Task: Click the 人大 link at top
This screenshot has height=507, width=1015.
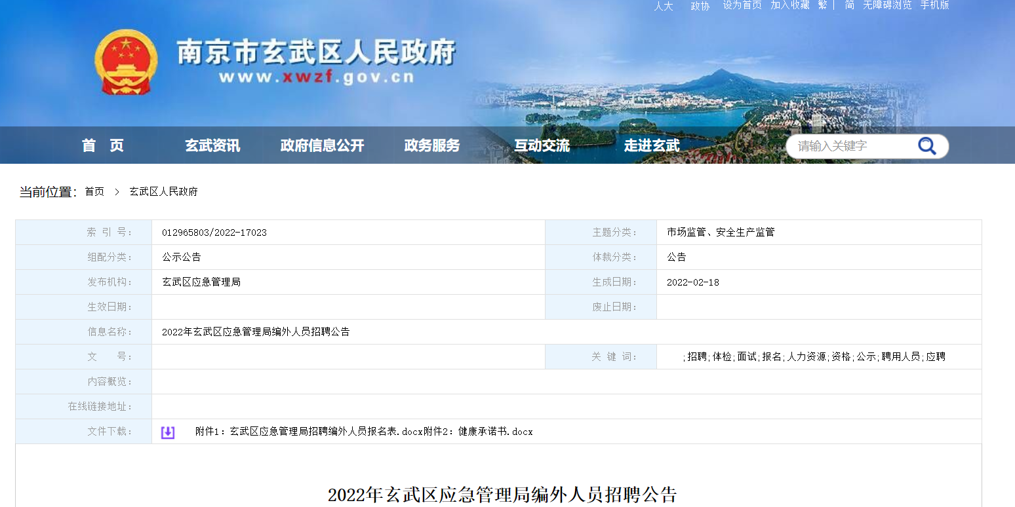Action: point(664,6)
